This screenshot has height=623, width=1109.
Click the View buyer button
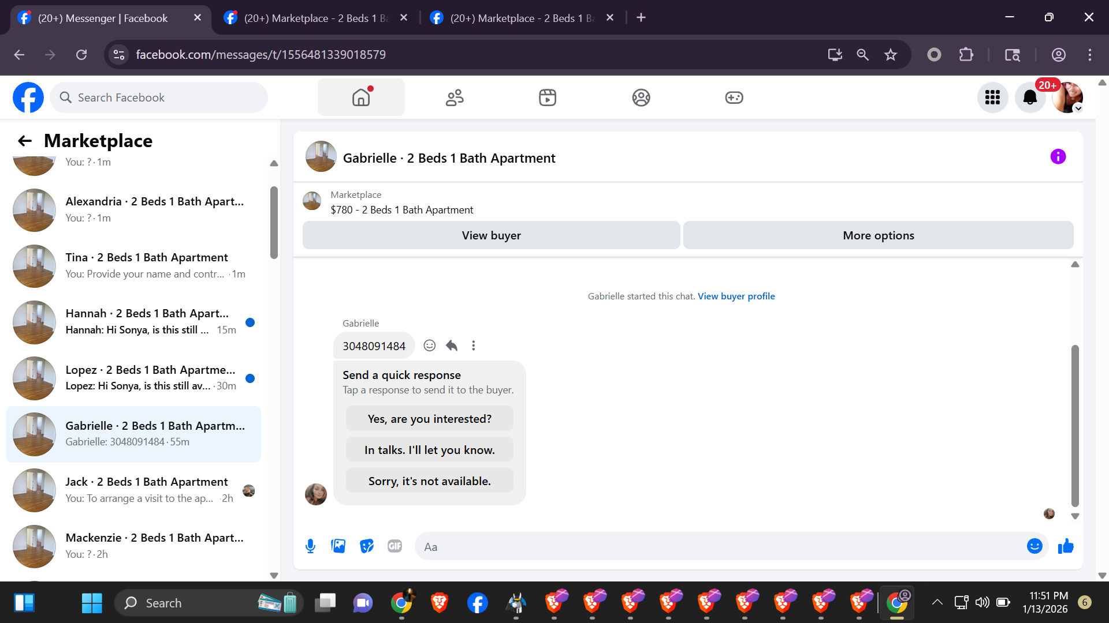click(491, 235)
